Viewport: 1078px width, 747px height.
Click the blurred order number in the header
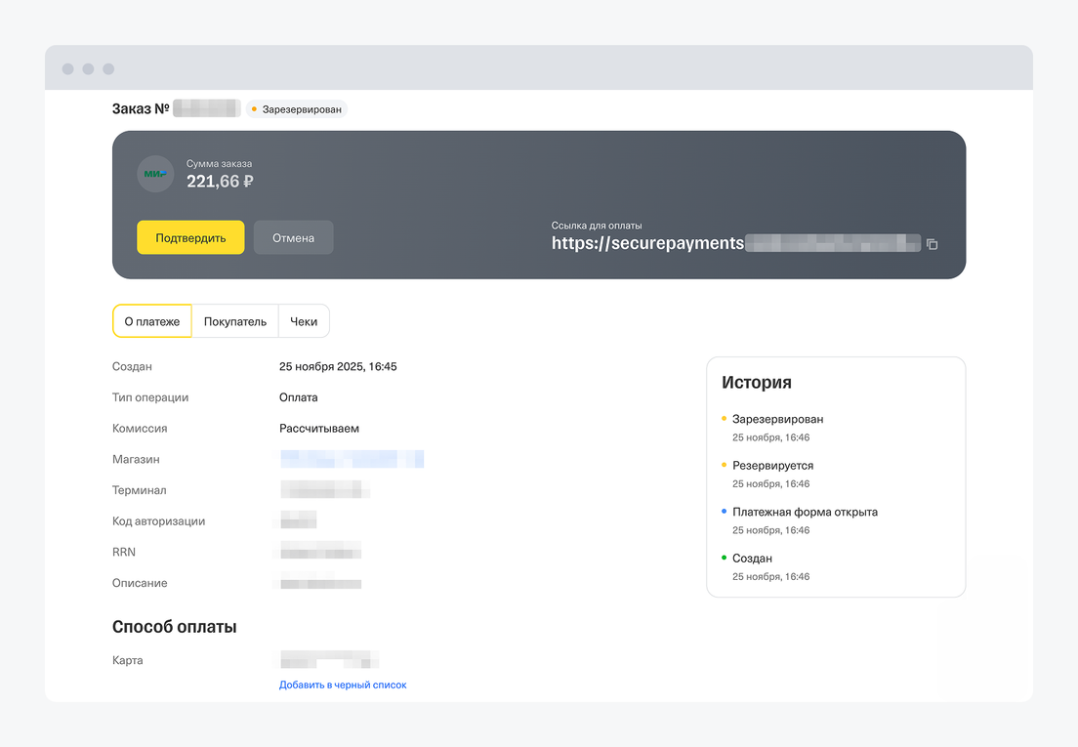(x=207, y=108)
